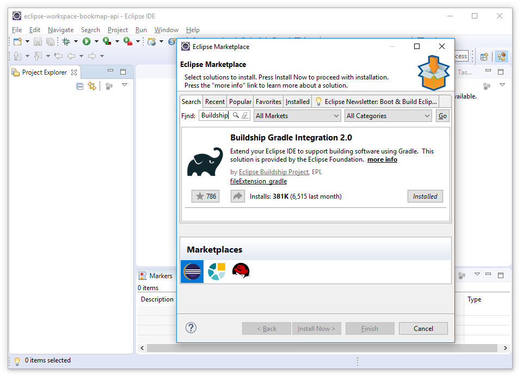The image size is (523, 375).
Task: Expand the All Categories combo box
Action: pyautogui.click(x=388, y=116)
